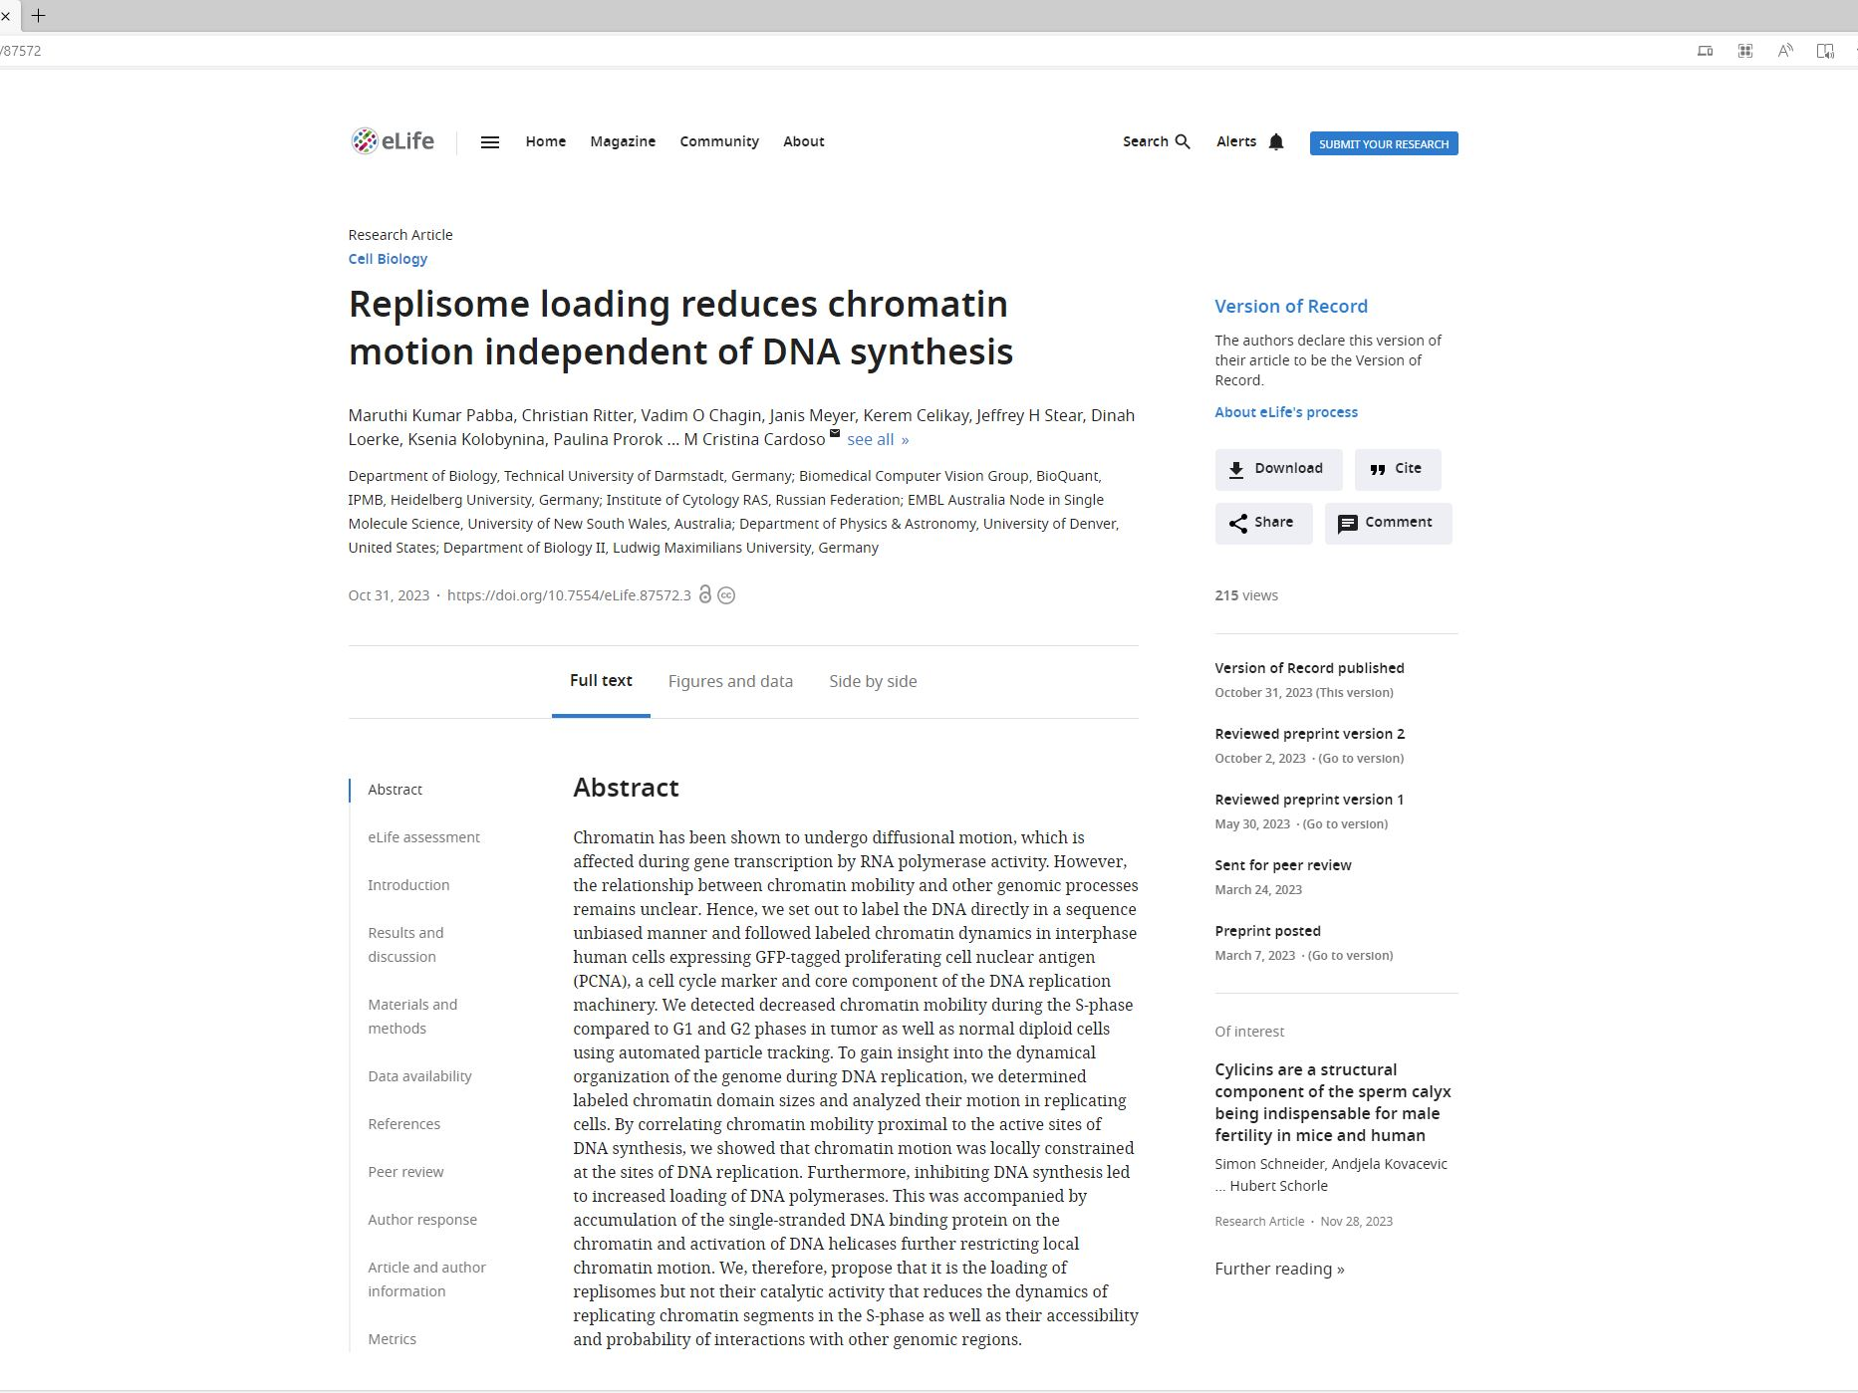
Task: Click 'Version of Record published' entry
Action: (1309, 668)
